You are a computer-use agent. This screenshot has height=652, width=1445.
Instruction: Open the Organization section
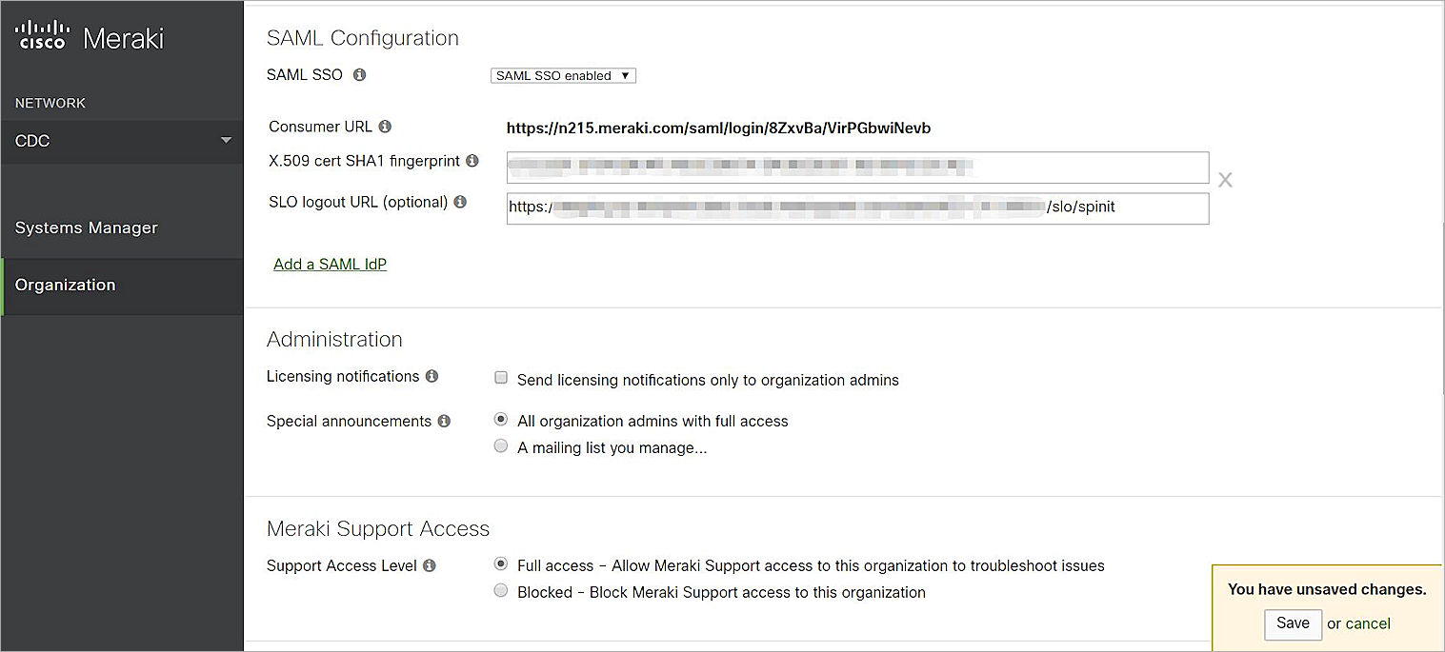pyautogui.click(x=65, y=284)
